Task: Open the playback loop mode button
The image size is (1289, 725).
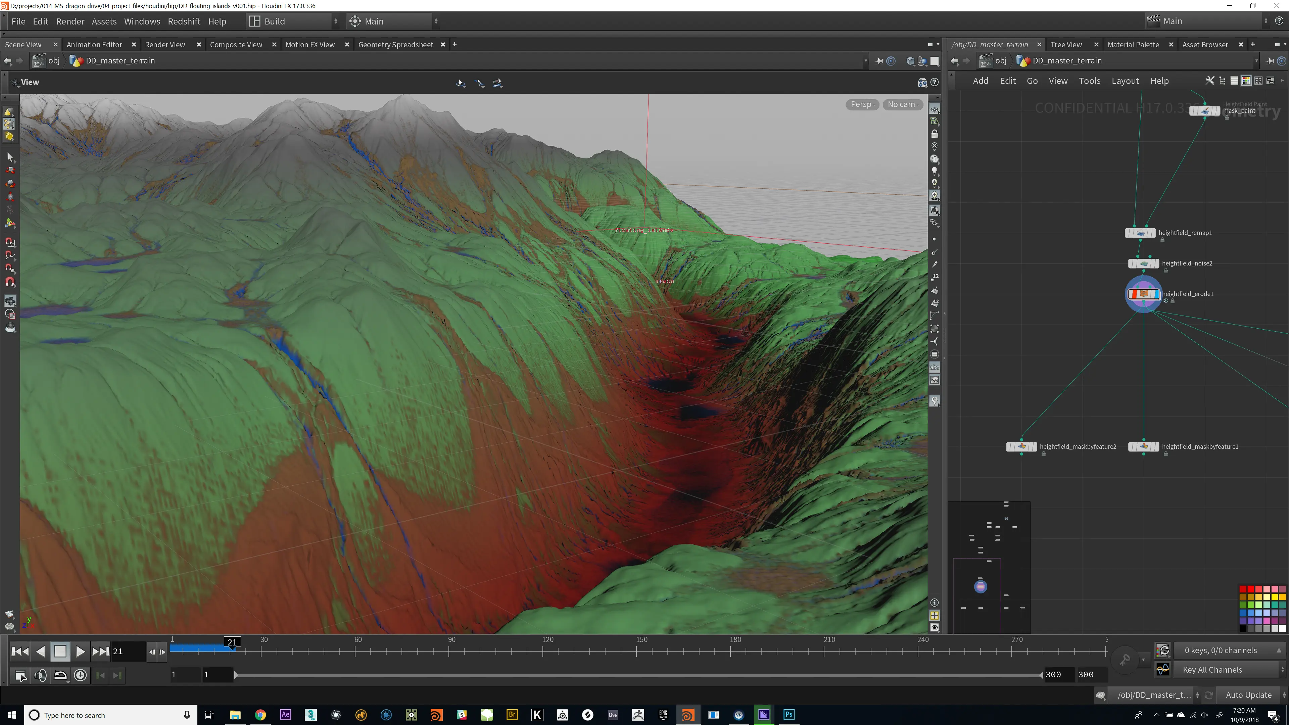Action: coord(60,675)
